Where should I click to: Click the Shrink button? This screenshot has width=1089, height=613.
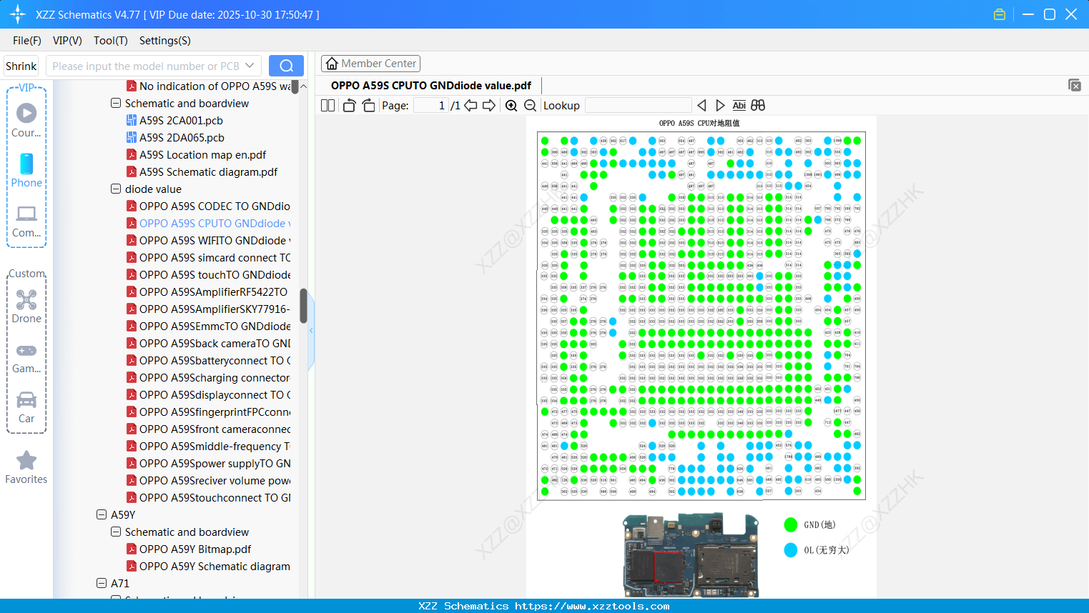(21, 66)
